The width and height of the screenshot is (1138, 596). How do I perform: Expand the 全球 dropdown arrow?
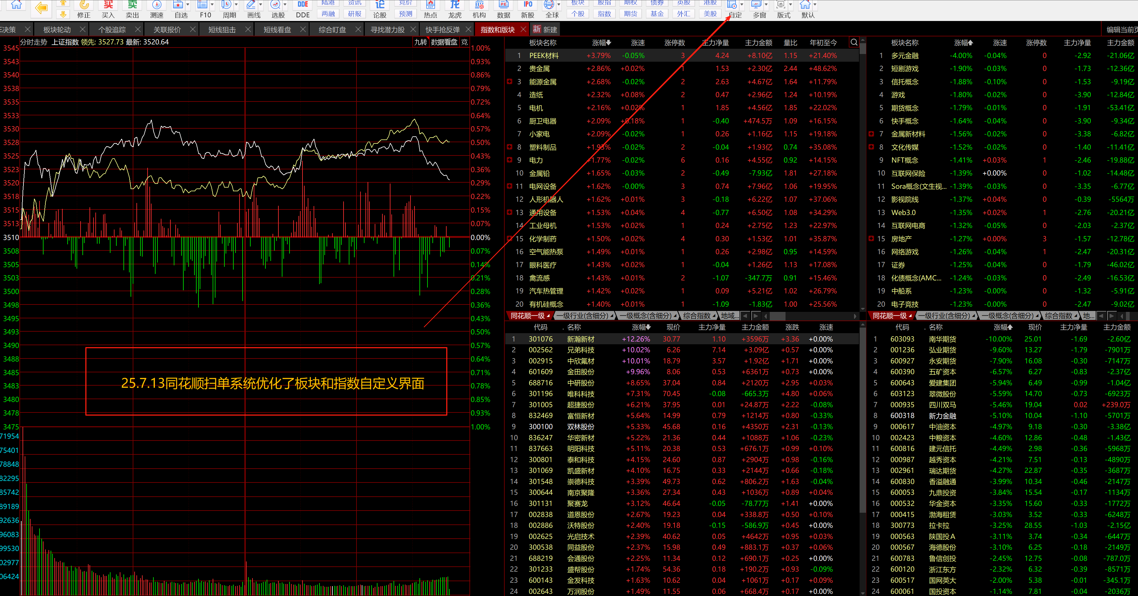click(559, 5)
